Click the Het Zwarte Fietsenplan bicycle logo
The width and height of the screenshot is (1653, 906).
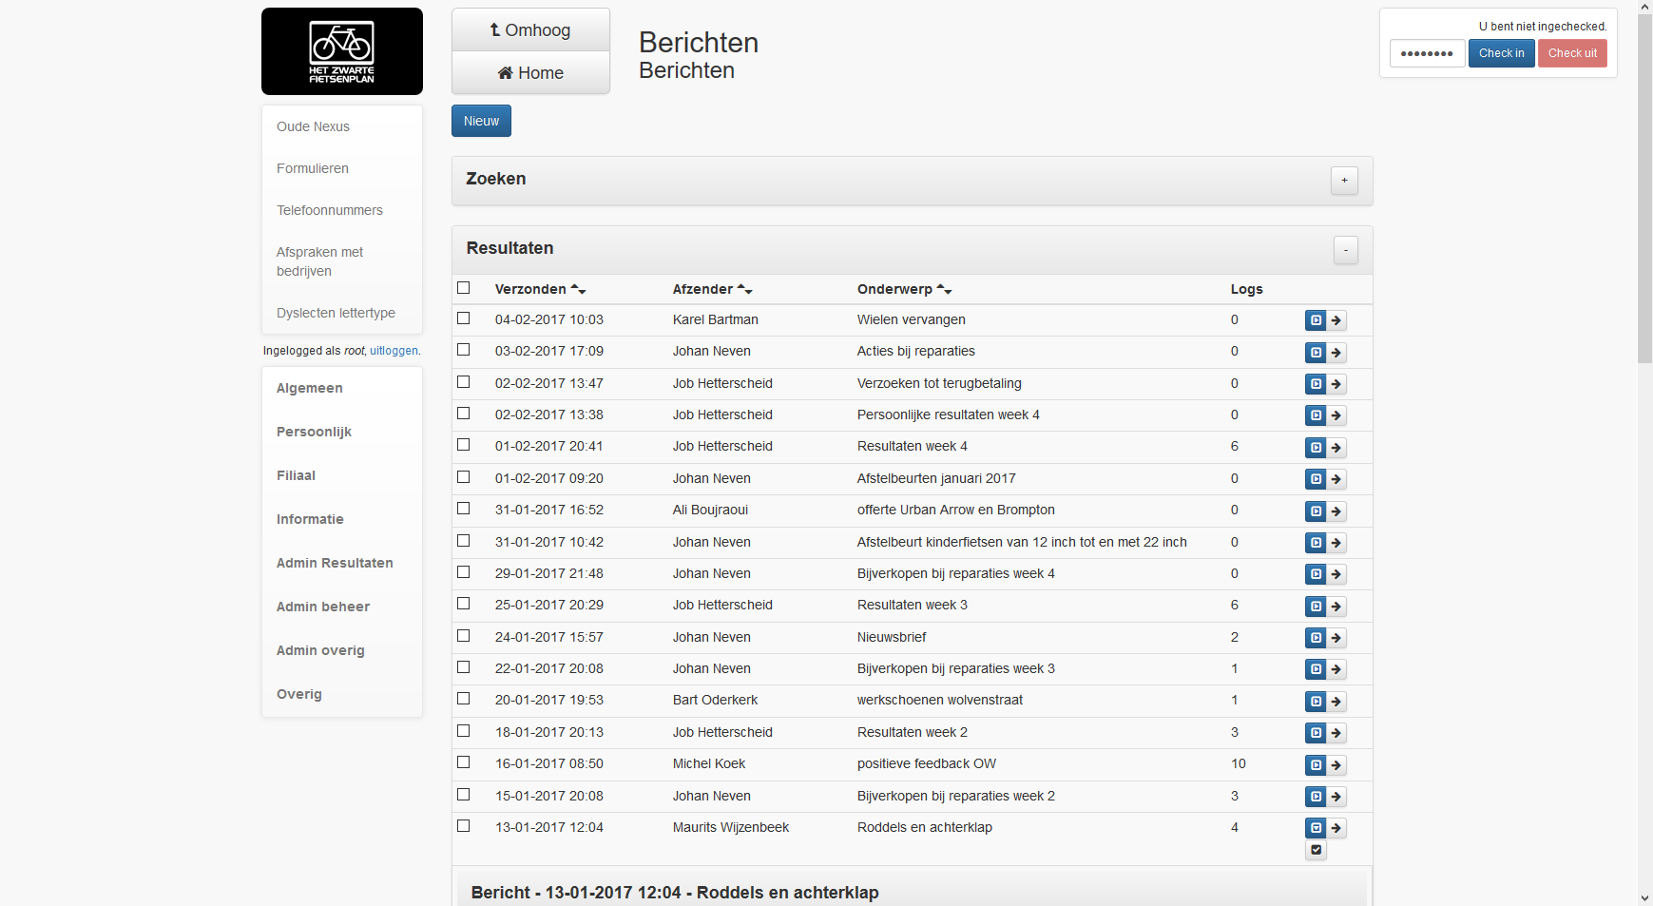342,51
